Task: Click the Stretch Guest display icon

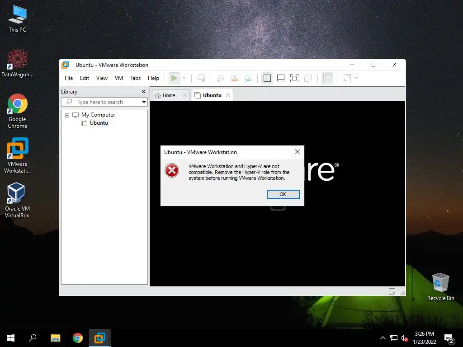Action: tap(347, 78)
